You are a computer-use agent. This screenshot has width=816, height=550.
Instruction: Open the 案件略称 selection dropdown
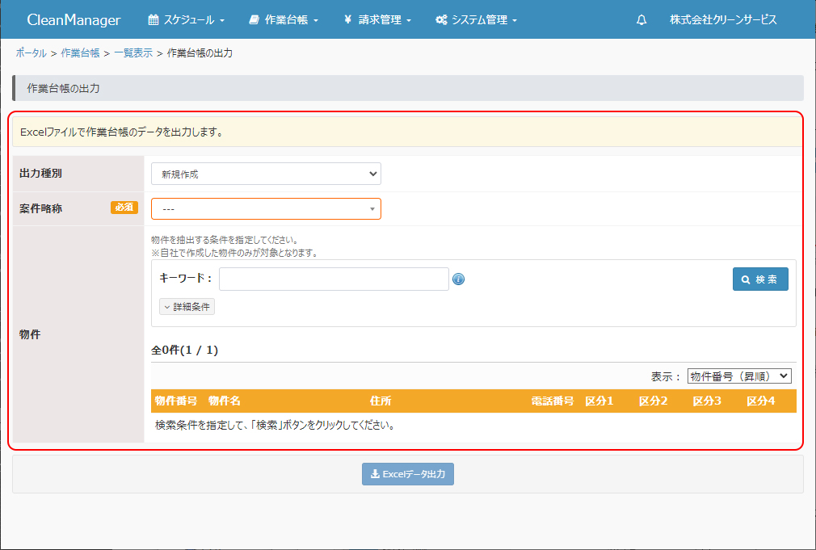tap(266, 208)
